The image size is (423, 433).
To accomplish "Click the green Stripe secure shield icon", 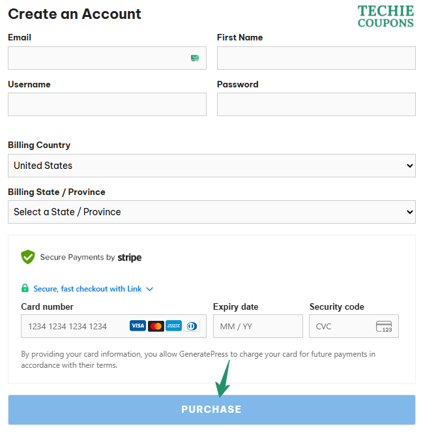I will click(x=27, y=257).
